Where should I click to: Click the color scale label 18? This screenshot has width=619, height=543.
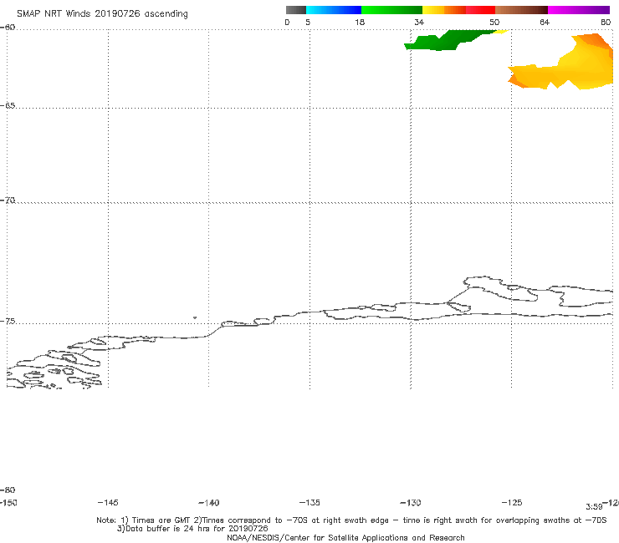pyautogui.click(x=360, y=22)
